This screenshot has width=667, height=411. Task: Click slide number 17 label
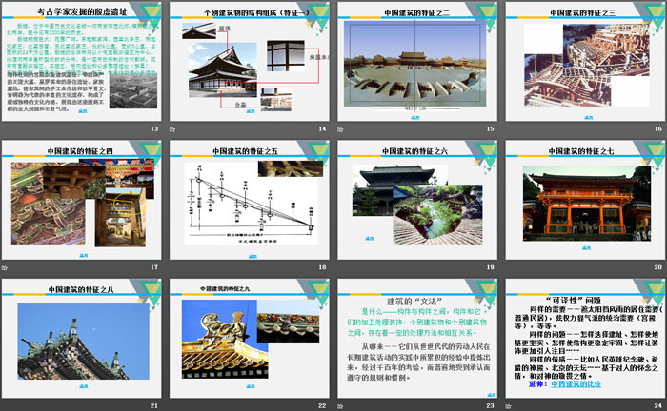154,267
